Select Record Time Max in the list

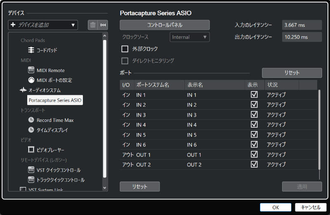[55, 120]
